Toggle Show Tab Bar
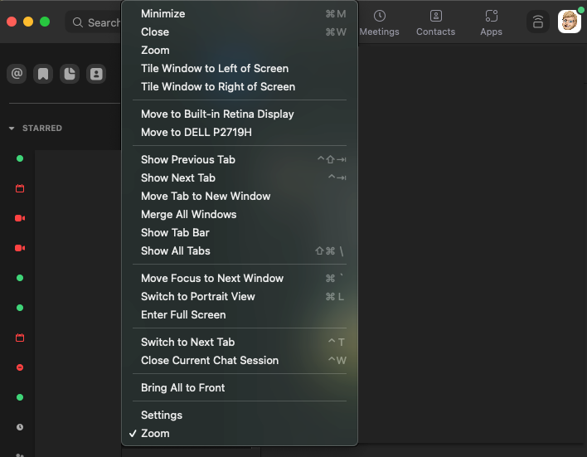Image resolution: width=587 pixels, height=457 pixels. (x=174, y=232)
